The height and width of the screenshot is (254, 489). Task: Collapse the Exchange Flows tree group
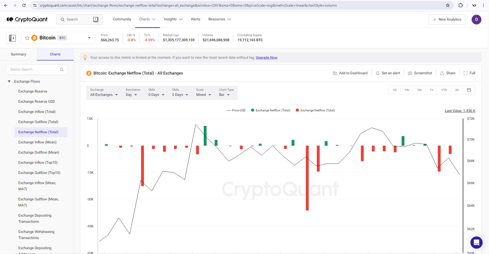point(9,82)
